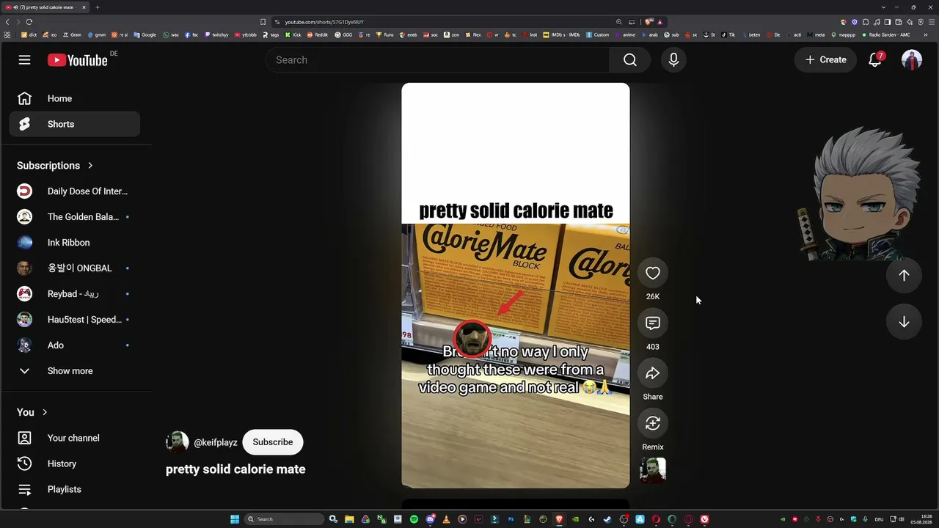Image resolution: width=939 pixels, height=528 pixels.
Task: Expand the You section
Action: pyautogui.click(x=32, y=412)
